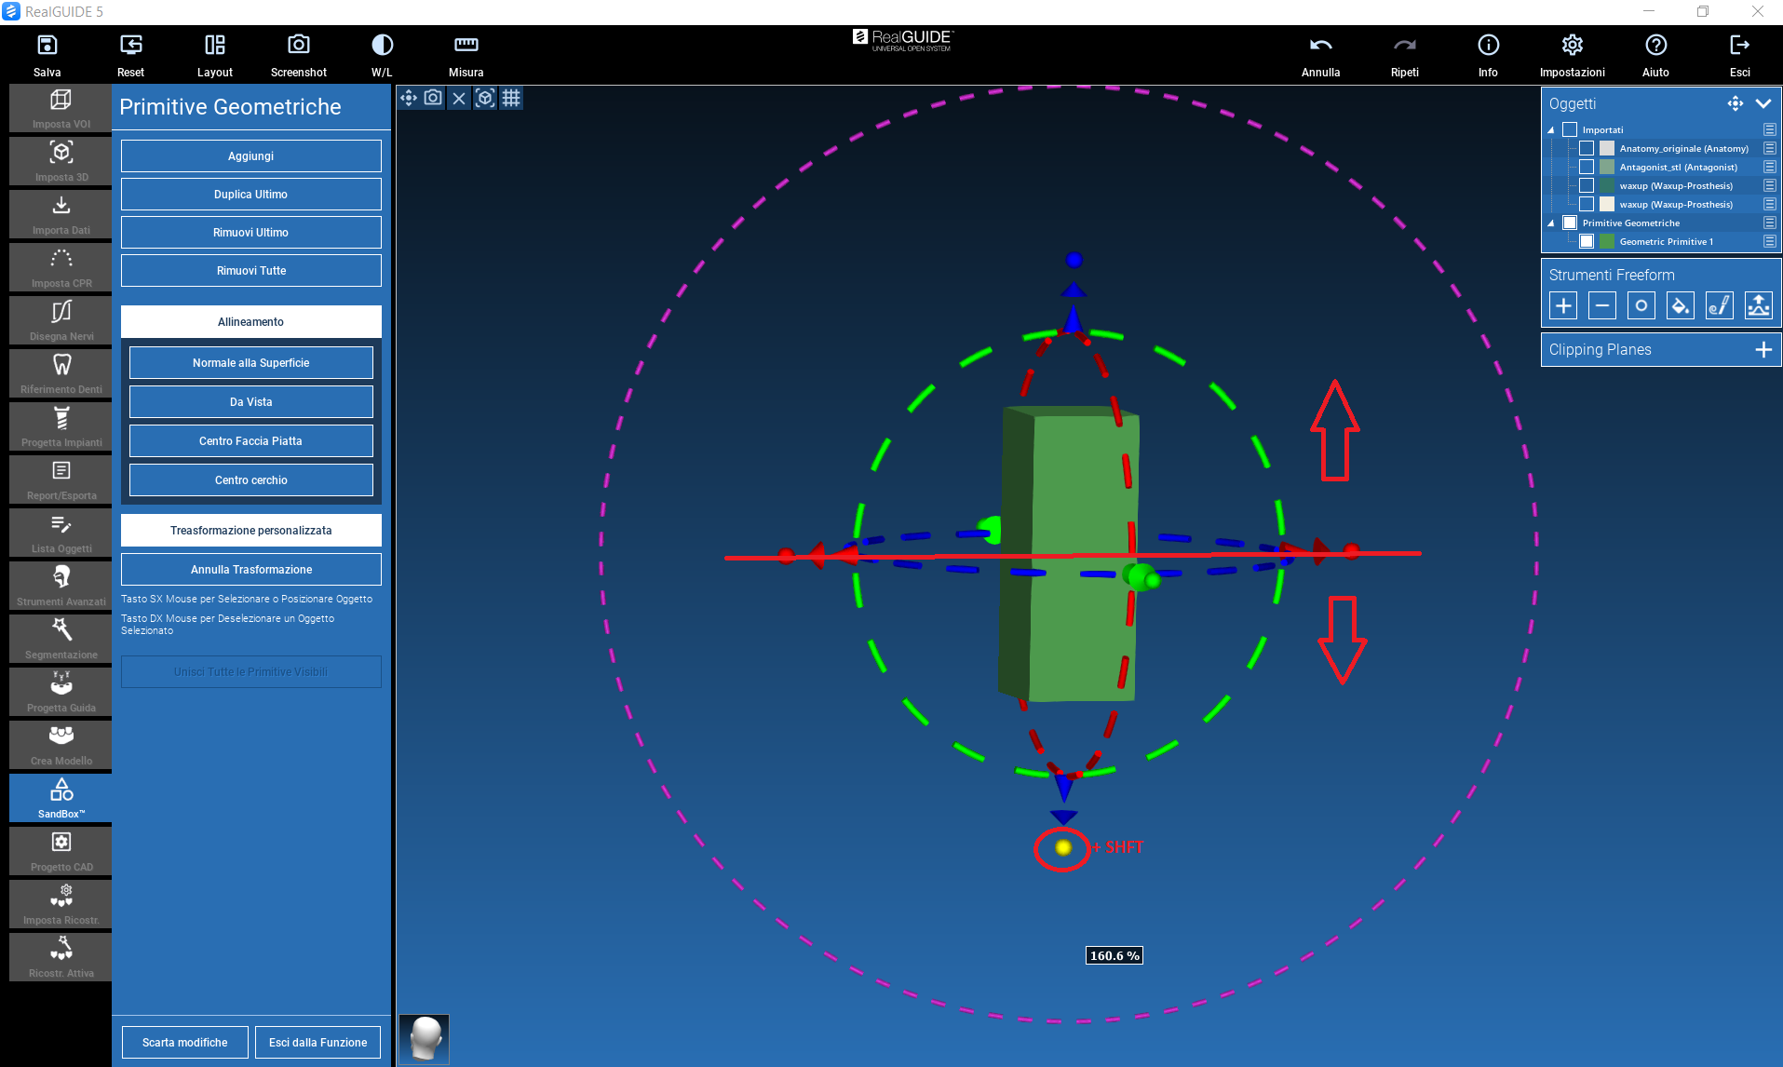Screen dimensions: 1783x1067
Task: Select the Freeform fill bucket tool
Action: coord(1680,305)
